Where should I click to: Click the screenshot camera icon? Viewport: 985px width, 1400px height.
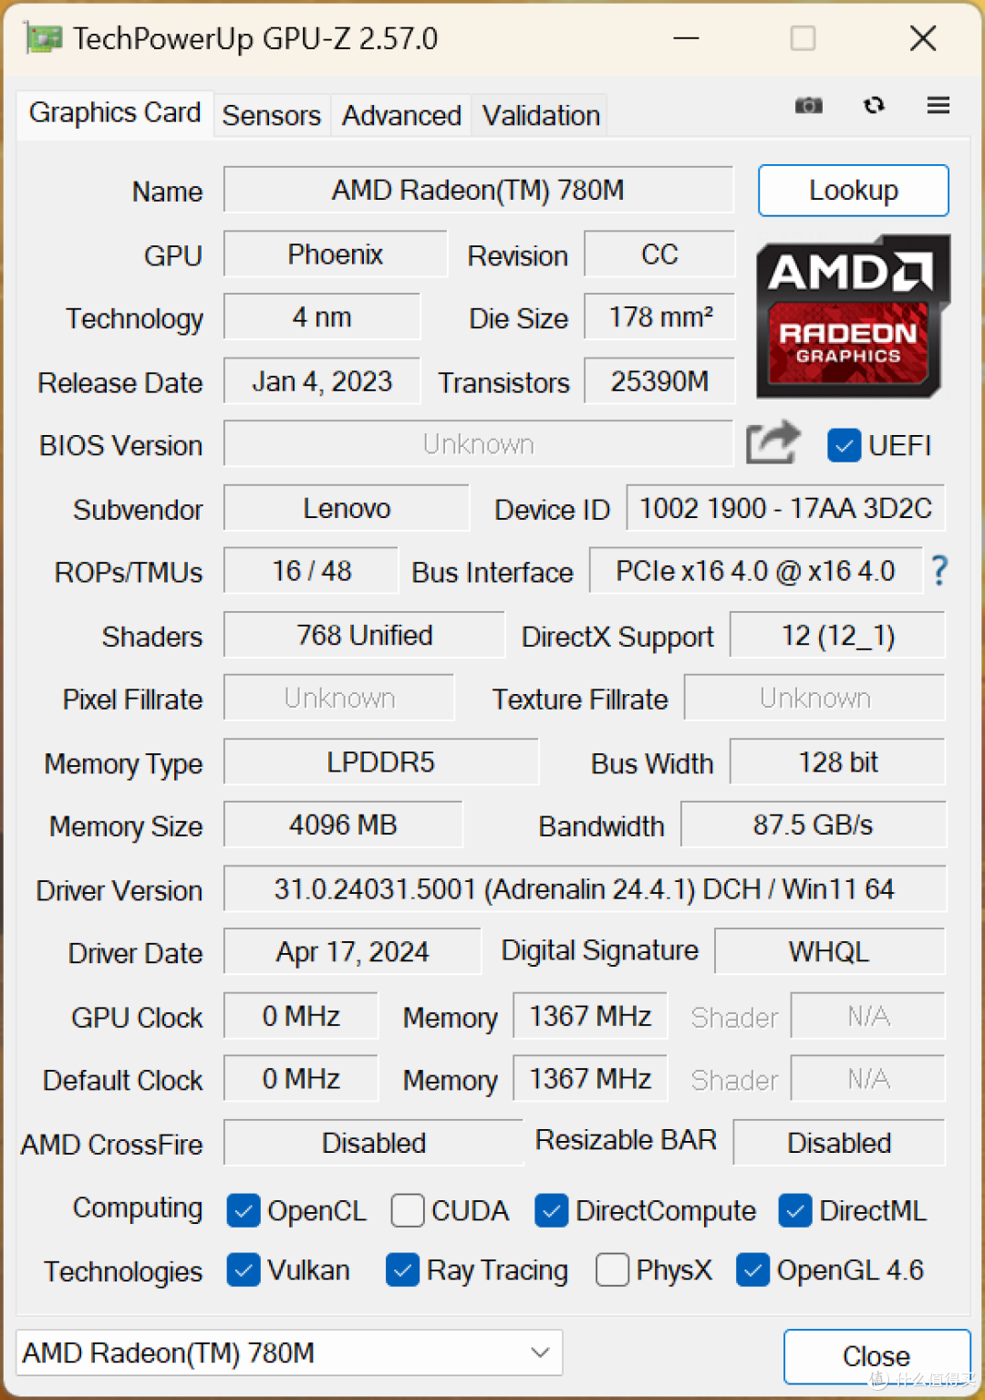pyautogui.click(x=808, y=106)
